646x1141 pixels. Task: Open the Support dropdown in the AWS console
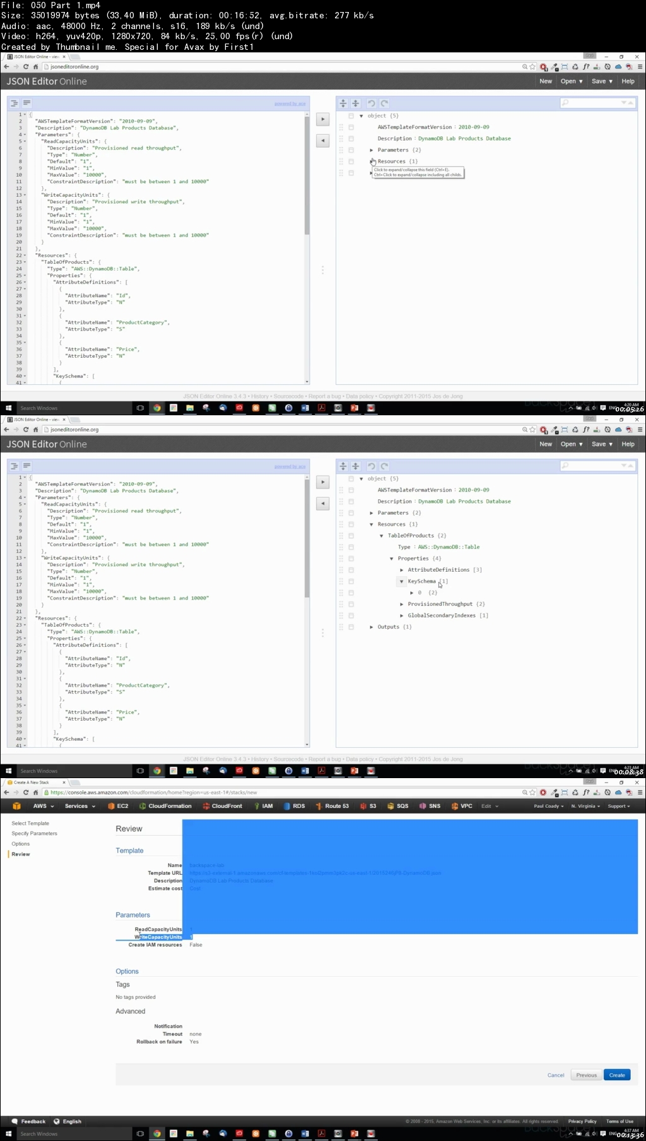pos(619,806)
